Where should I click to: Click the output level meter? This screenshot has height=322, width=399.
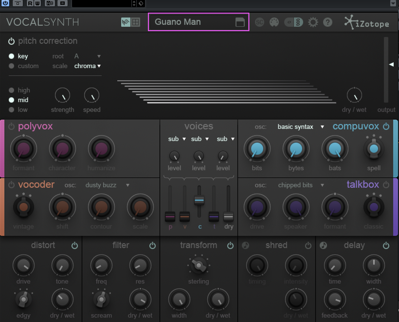(386, 70)
